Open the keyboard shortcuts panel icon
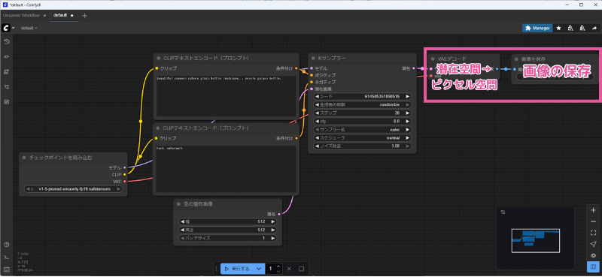Image resolution: width=602 pixels, height=277 pixels. click(x=6, y=269)
